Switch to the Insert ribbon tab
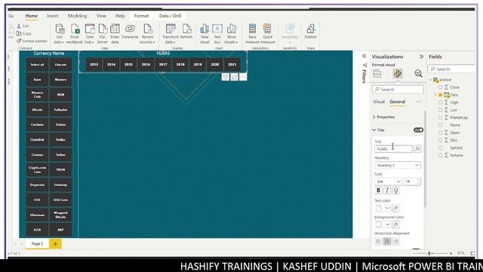The height and width of the screenshot is (272, 483). (x=53, y=16)
